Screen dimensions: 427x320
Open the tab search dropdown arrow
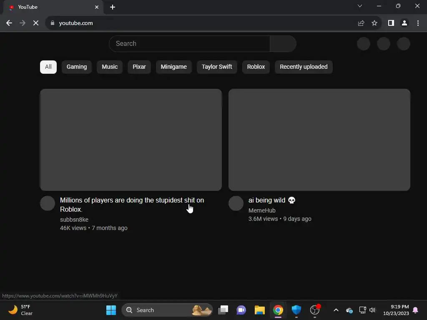coord(360,6)
